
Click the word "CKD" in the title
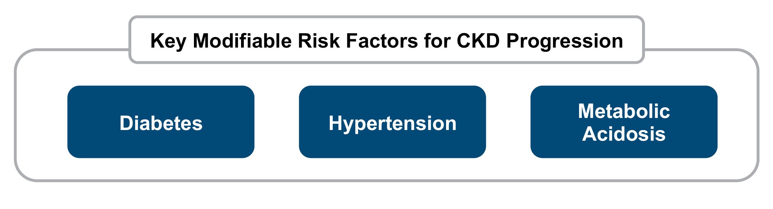click(478, 41)
